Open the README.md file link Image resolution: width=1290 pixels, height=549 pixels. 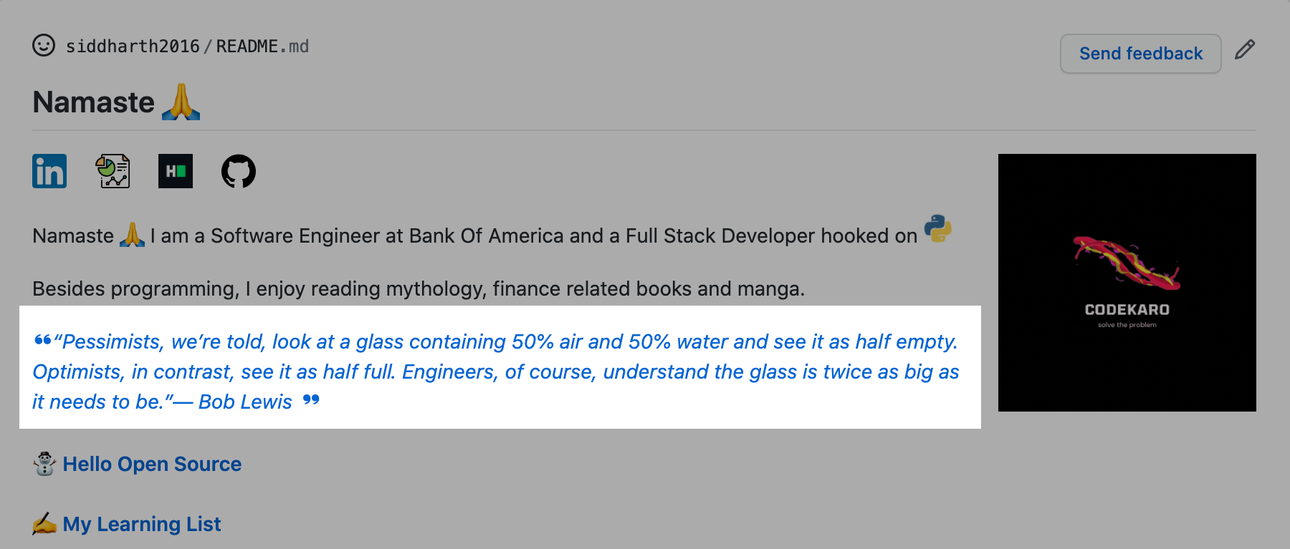point(262,45)
